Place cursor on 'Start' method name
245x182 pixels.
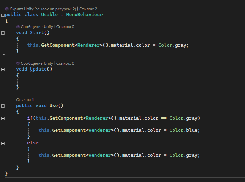[37, 32]
